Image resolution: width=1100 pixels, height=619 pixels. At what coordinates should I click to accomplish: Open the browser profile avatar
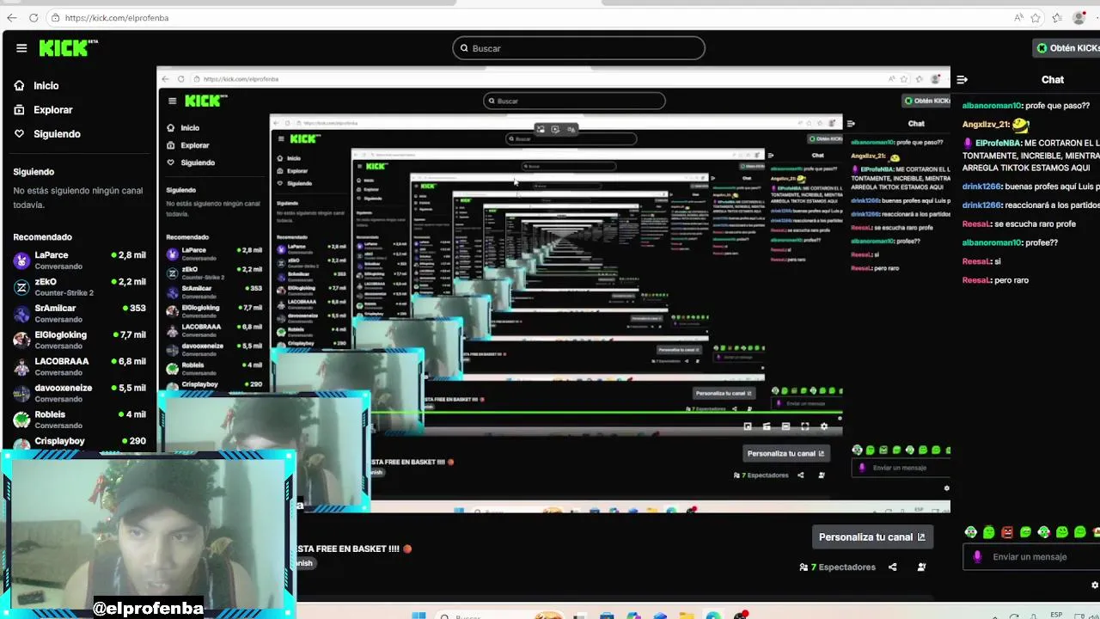click(1079, 17)
